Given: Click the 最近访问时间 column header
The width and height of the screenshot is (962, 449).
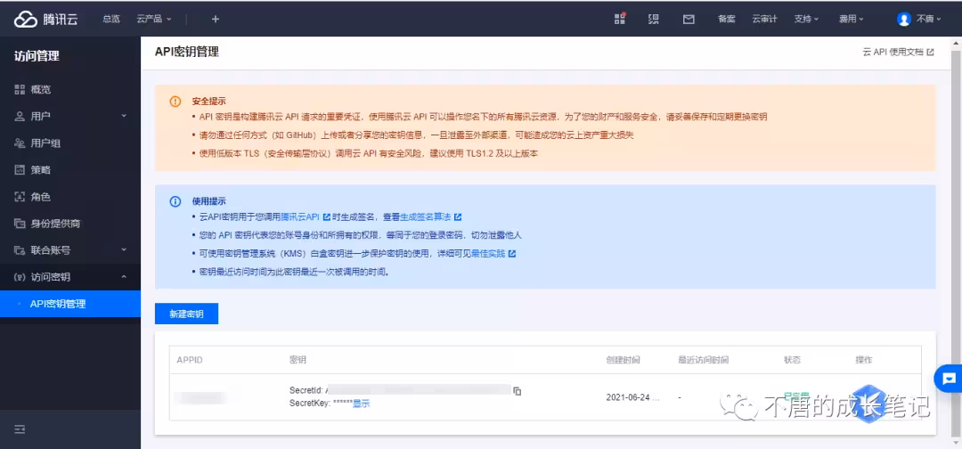Looking at the screenshot, I should (703, 360).
